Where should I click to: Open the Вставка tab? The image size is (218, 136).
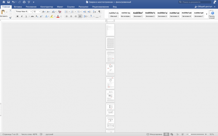[x=18, y=7]
